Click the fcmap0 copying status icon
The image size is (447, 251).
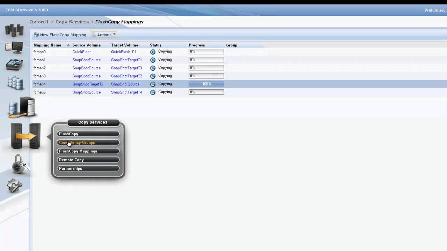point(153,52)
